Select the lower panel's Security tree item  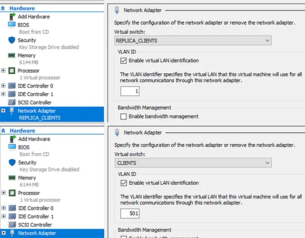click(x=27, y=162)
